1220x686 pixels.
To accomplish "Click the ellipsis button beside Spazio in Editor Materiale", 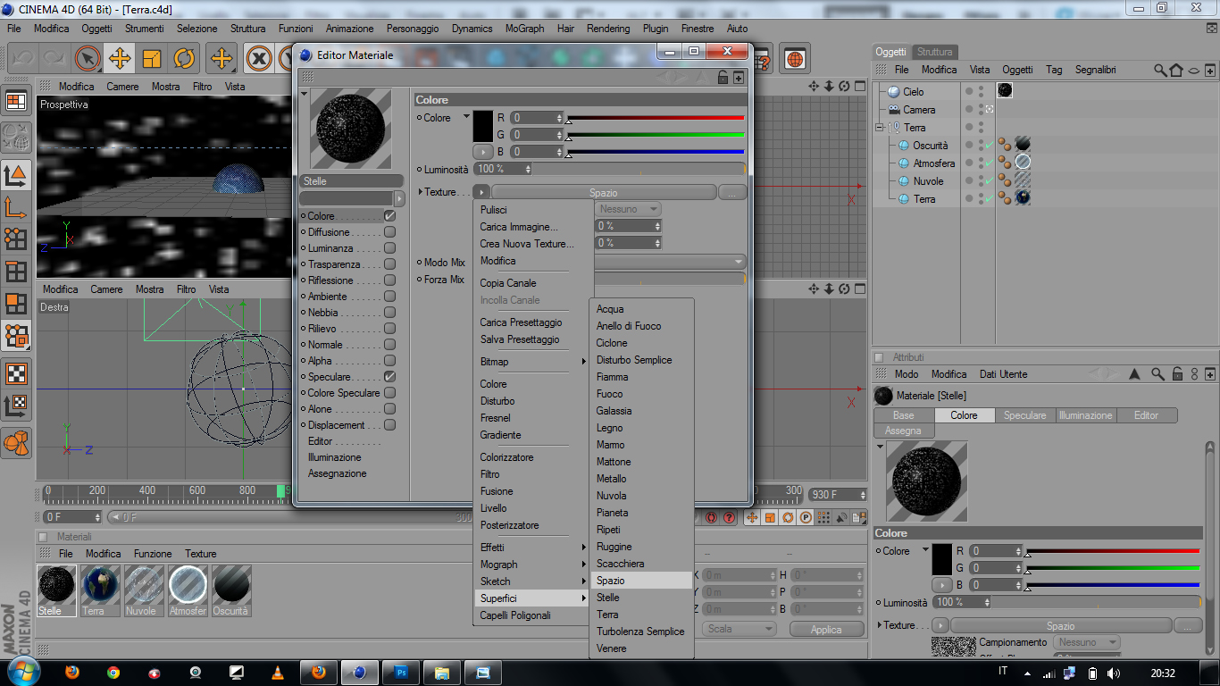I will coord(731,193).
